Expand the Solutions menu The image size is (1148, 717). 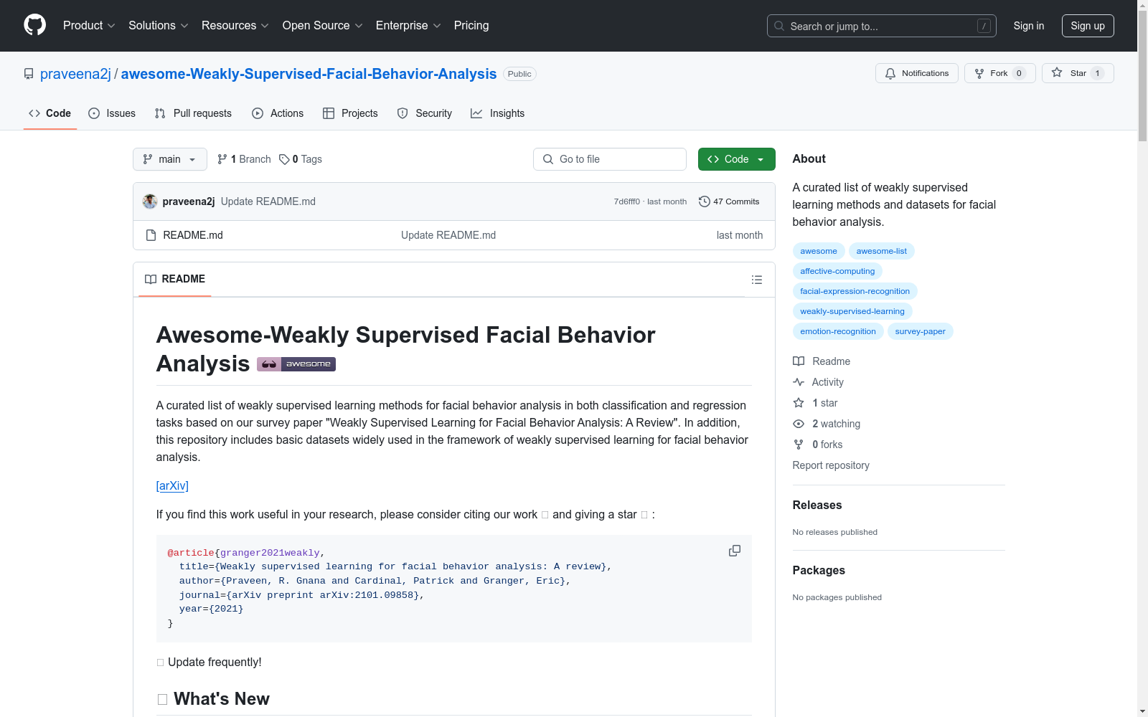coord(159,26)
